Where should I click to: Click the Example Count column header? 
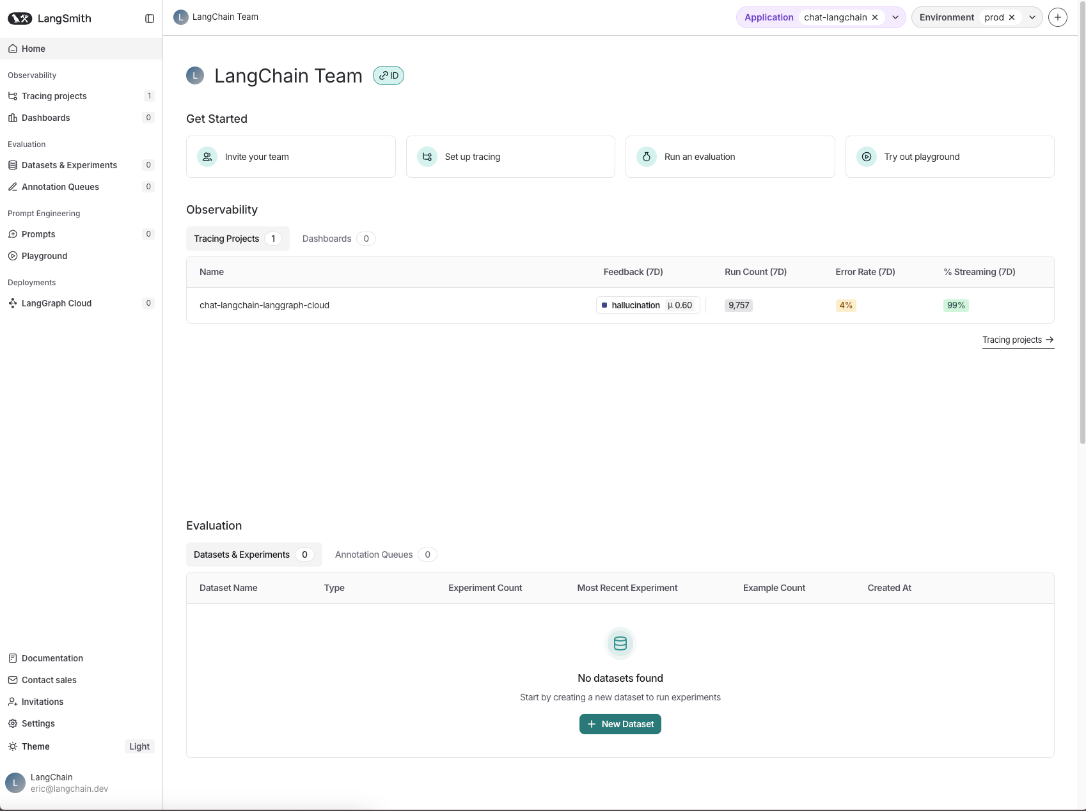coord(774,588)
